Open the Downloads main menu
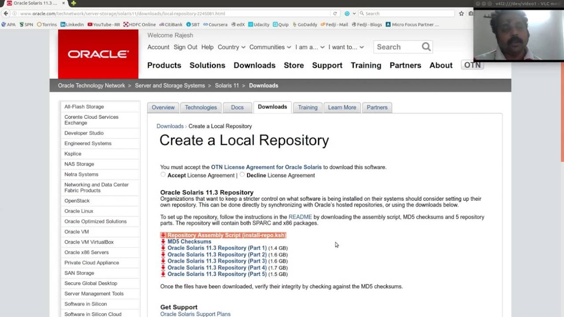Screen dimensions: 564x317 255,65
